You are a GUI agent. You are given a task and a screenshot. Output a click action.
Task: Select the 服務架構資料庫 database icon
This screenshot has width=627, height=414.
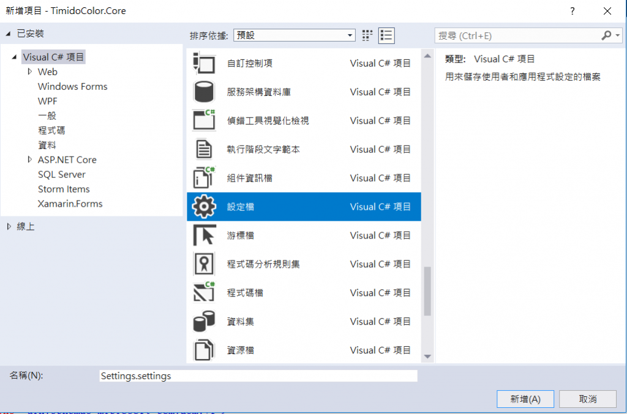tap(205, 92)
